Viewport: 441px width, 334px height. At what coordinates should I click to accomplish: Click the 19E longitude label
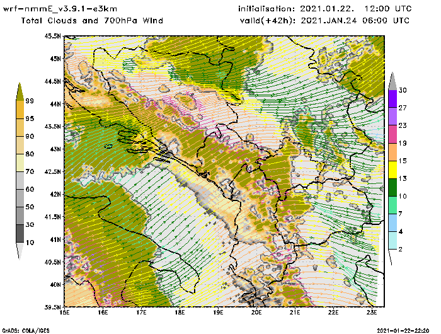pos(218,313)
